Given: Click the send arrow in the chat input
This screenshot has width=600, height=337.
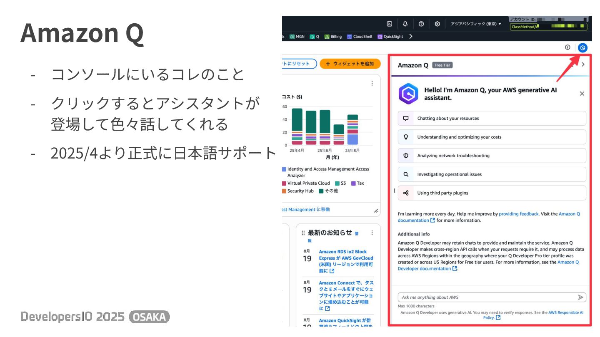Looking at the screenshot, I should [x=581, y=297].
